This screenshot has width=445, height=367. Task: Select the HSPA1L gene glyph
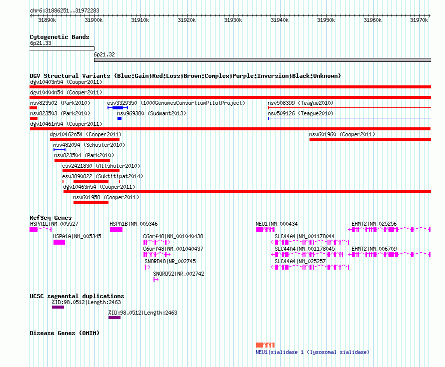point(40,230)
